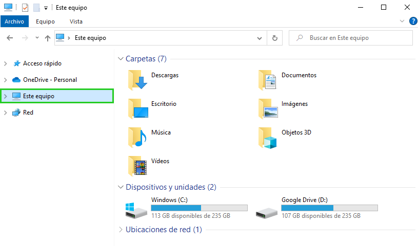
Task: Expand the Acceso rápido tree node
Action: (5, 63)
